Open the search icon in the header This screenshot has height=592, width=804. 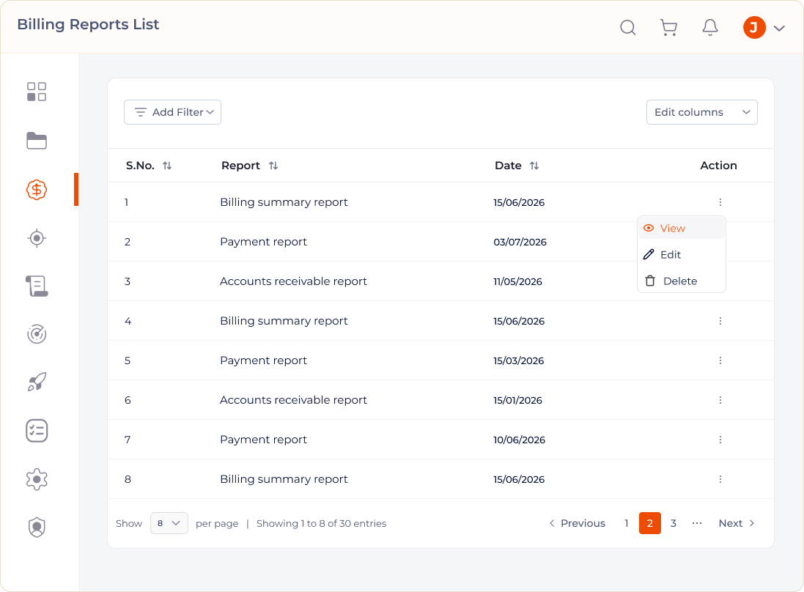tap(627, 27)
